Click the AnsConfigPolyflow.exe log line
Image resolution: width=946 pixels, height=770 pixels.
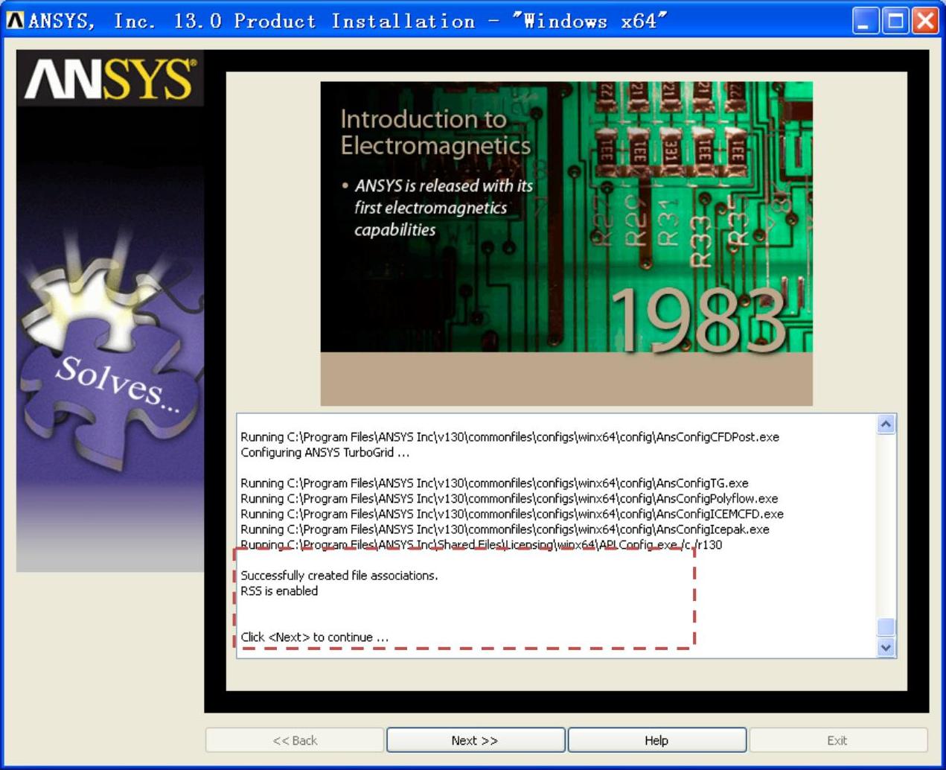click(x=509, y=499)
